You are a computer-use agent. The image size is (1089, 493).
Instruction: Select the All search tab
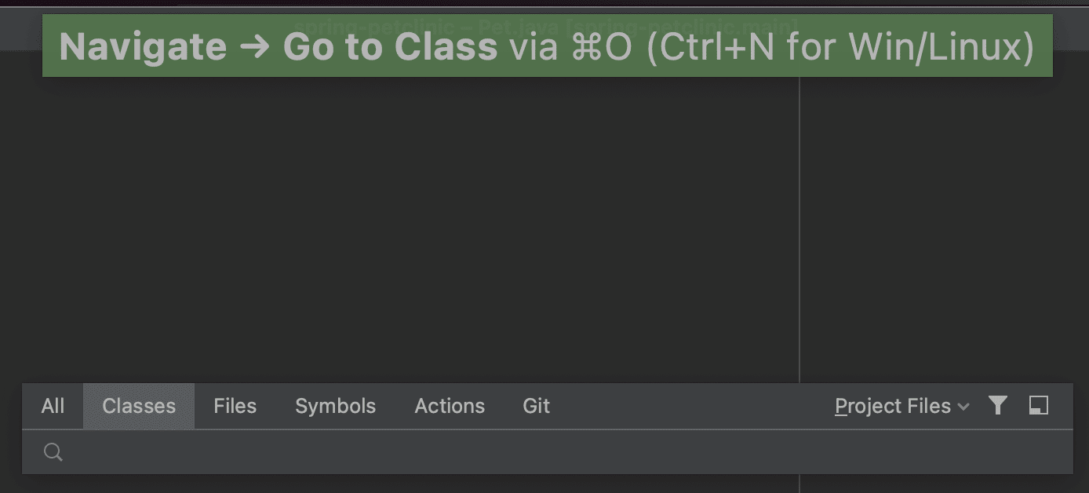click(52, 406)
